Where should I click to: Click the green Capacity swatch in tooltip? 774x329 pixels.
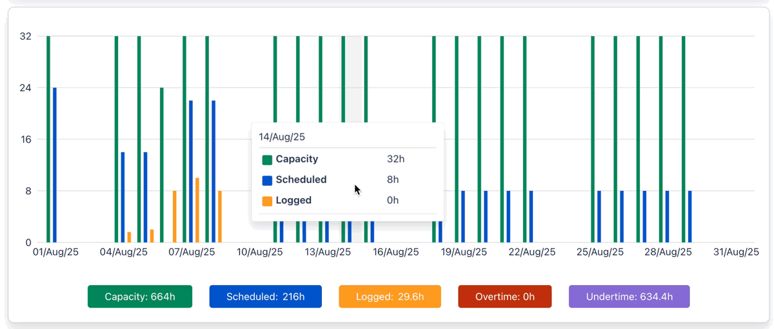(267, 159)
